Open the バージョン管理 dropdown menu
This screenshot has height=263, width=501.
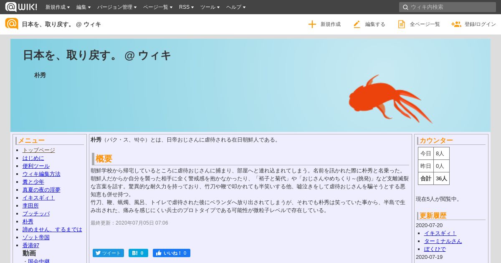click(x=117, y=7)
